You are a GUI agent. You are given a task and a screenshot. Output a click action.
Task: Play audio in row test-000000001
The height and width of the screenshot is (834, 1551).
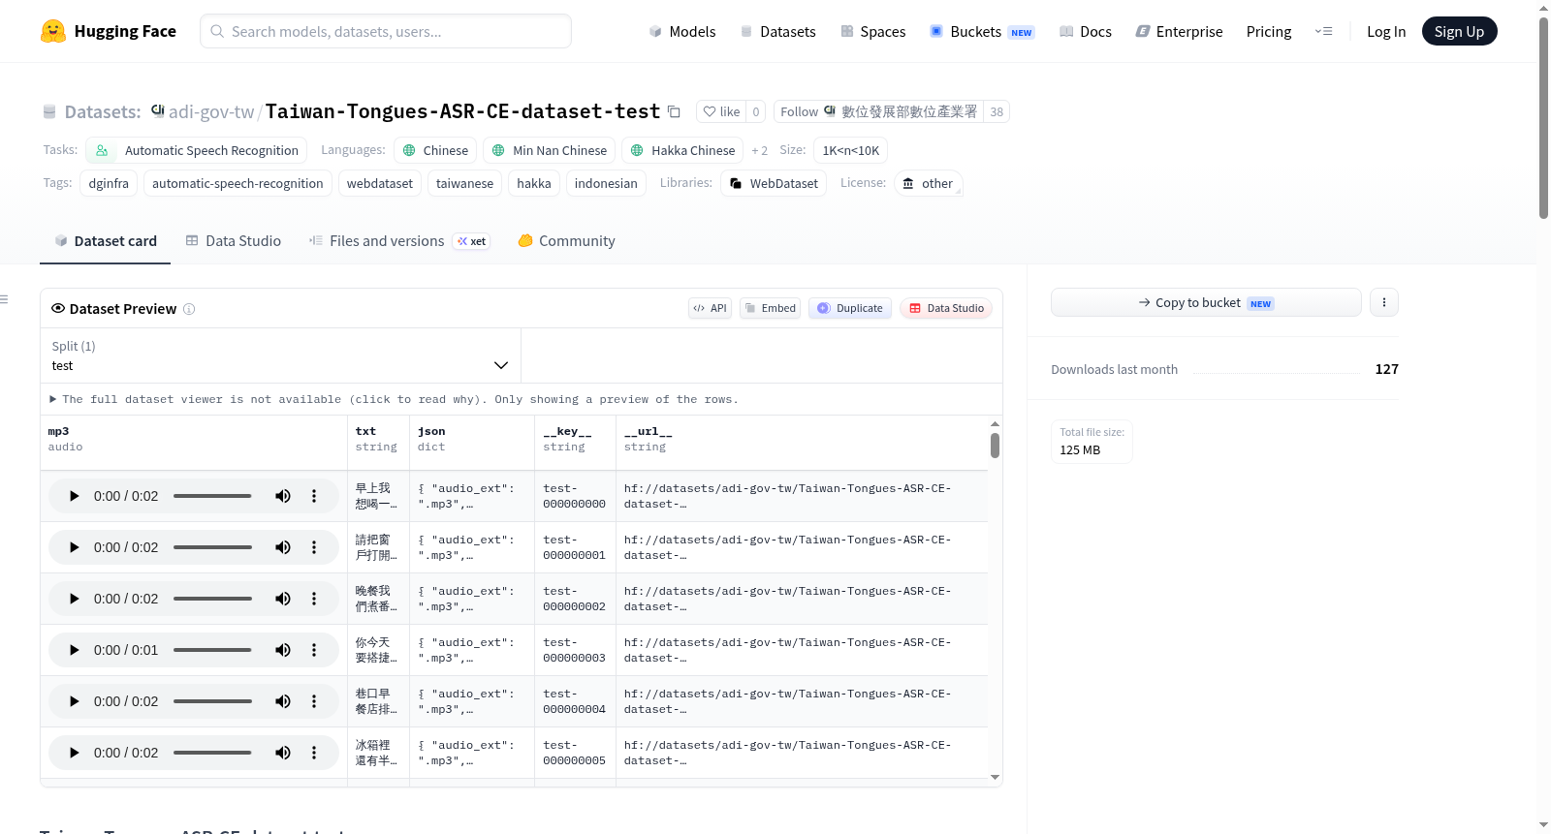tap(75, 547)
